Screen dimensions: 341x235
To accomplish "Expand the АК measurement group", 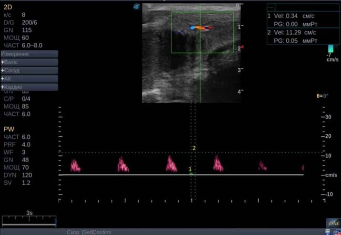I will (x=29, y=79).
